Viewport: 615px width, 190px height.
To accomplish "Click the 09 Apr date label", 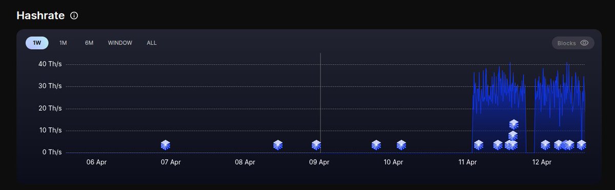I will [x=319, y=162].
